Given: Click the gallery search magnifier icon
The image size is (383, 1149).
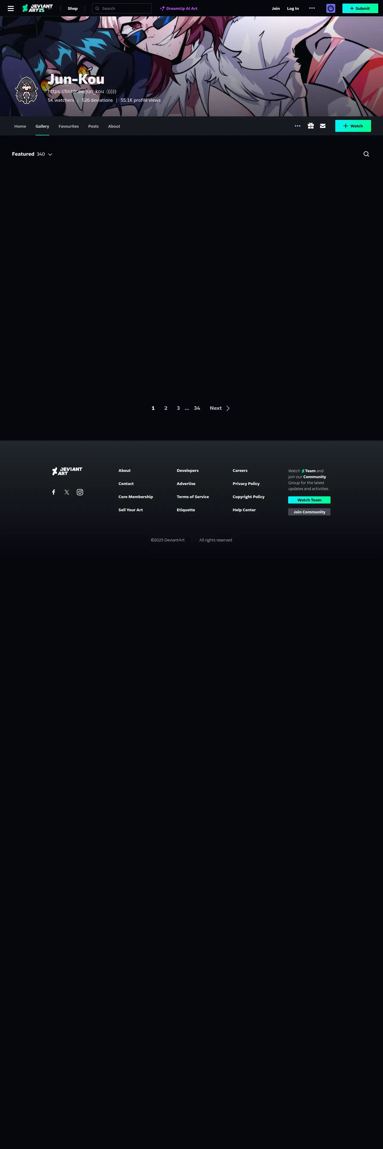Looking at the screenshot, I should pyautogui.click(x=367, y=154).
